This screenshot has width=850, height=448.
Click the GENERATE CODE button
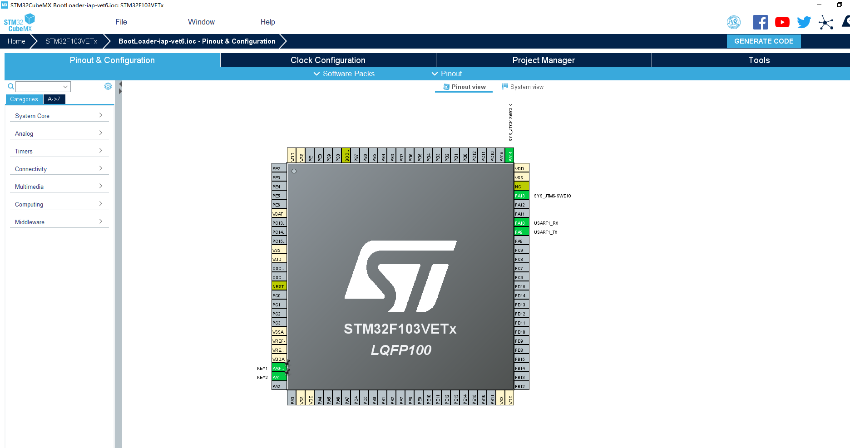[763, 41]
